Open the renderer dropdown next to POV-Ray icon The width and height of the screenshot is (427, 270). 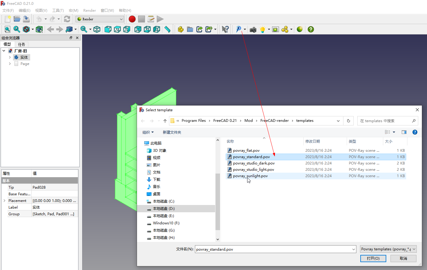[245, 29]
